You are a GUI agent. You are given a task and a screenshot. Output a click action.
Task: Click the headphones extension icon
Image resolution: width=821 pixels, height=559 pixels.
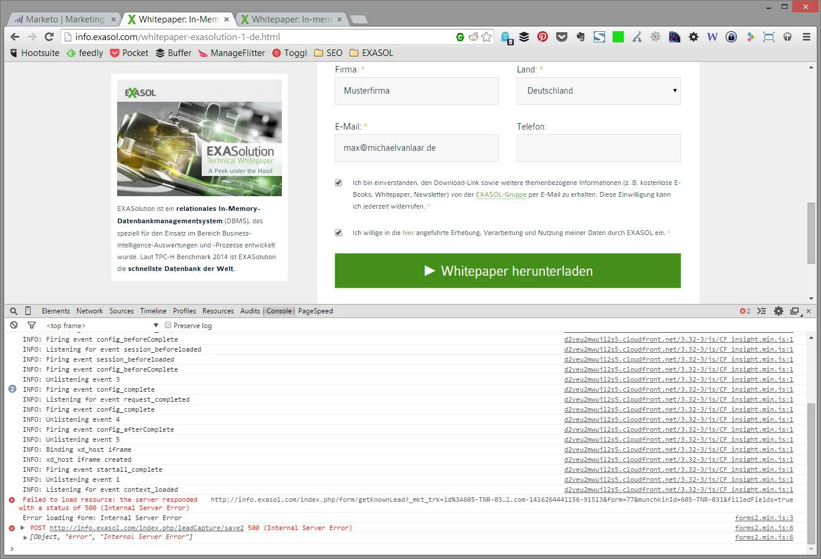(x=787, y=37)
